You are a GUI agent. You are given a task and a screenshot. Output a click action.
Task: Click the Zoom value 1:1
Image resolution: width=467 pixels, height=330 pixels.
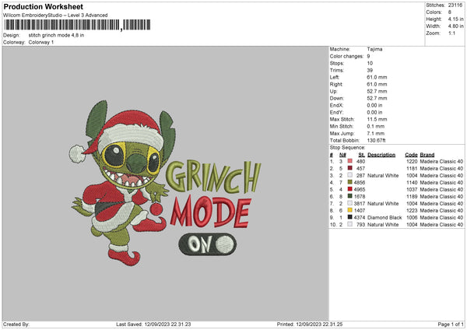tap(451, 33)
